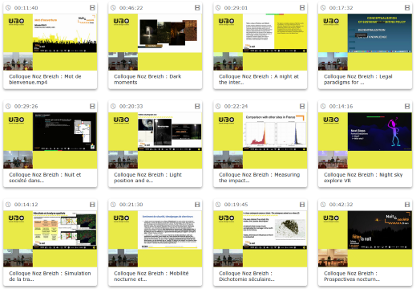Select the Prospectives nocturn... video thumbnail

pos(365,238)
